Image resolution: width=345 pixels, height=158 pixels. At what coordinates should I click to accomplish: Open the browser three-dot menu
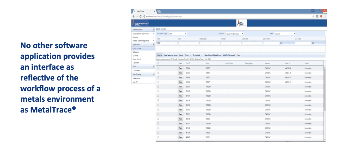point(325,16)
